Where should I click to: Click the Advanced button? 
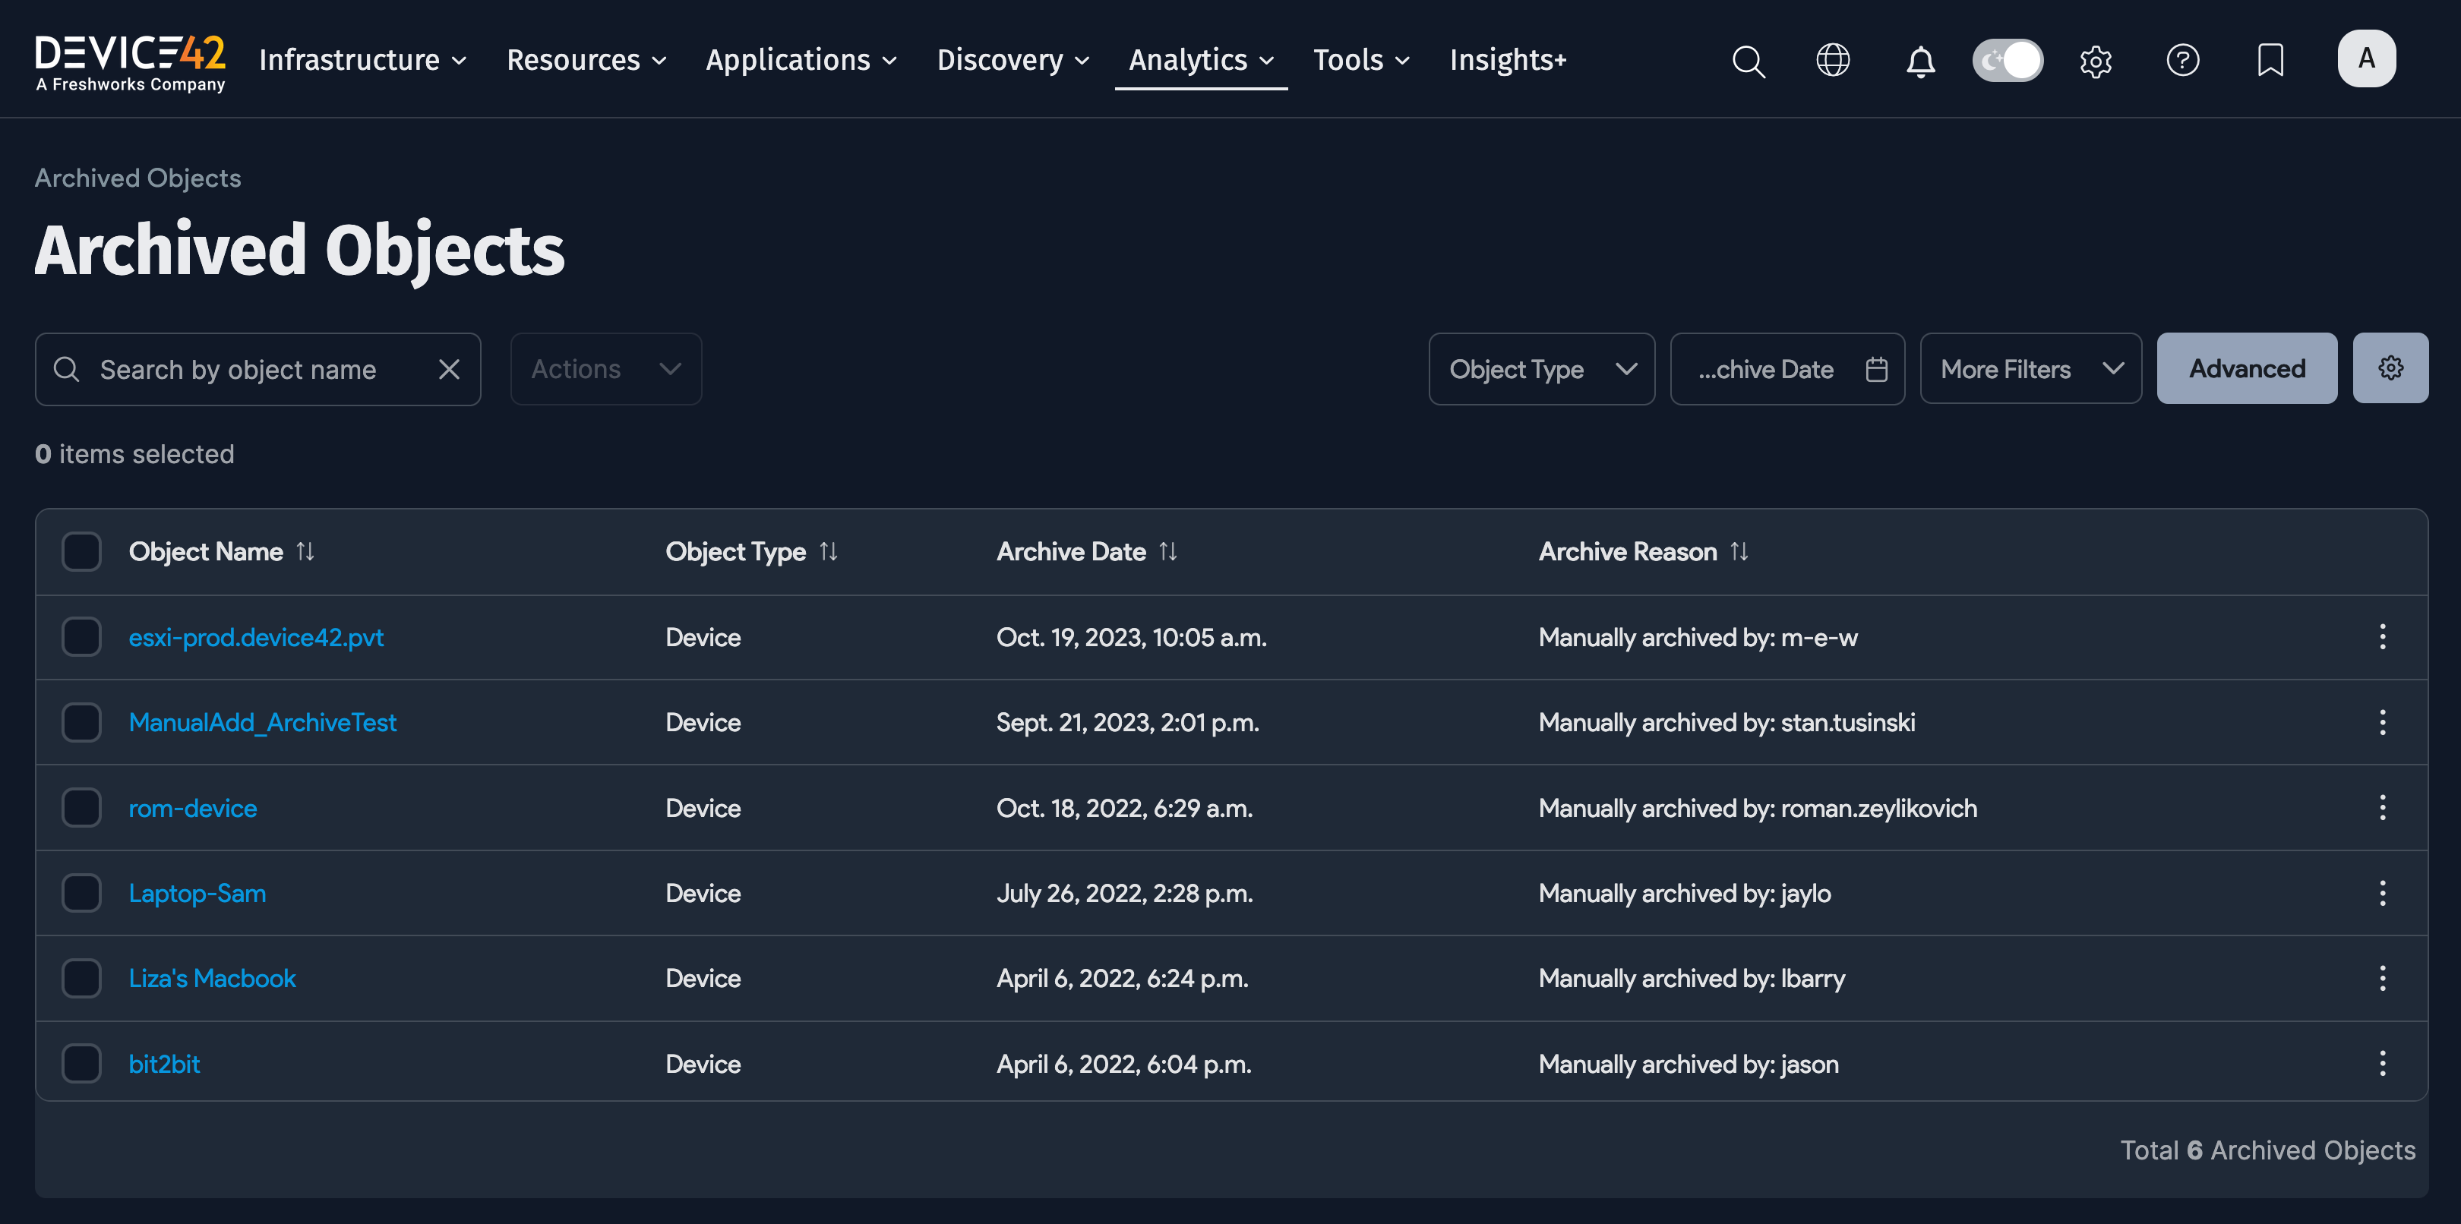pyautogui.click(x=2246, y=368)
